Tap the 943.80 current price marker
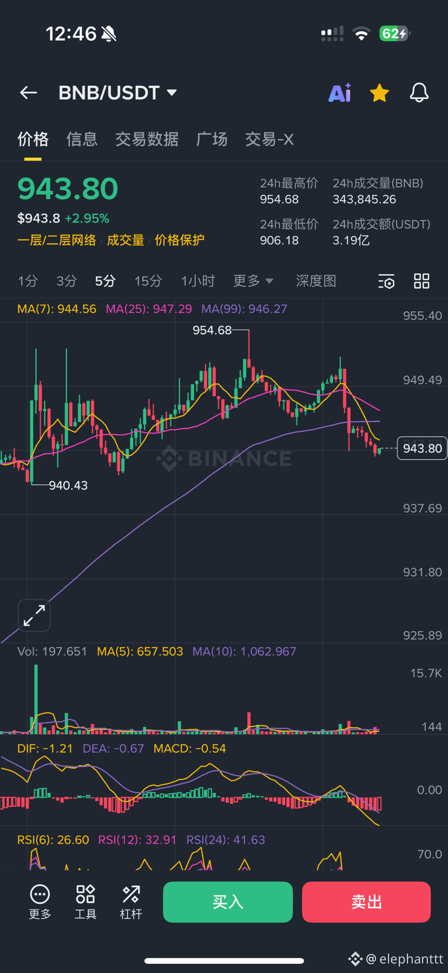Screen dimensions: 448x973 [x=422, y=449]
